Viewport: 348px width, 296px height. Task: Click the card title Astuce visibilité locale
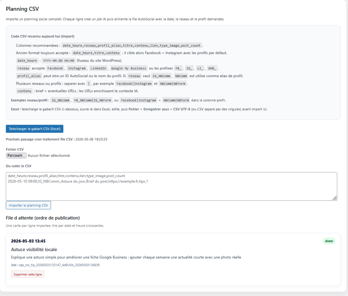tap(34, 249)
